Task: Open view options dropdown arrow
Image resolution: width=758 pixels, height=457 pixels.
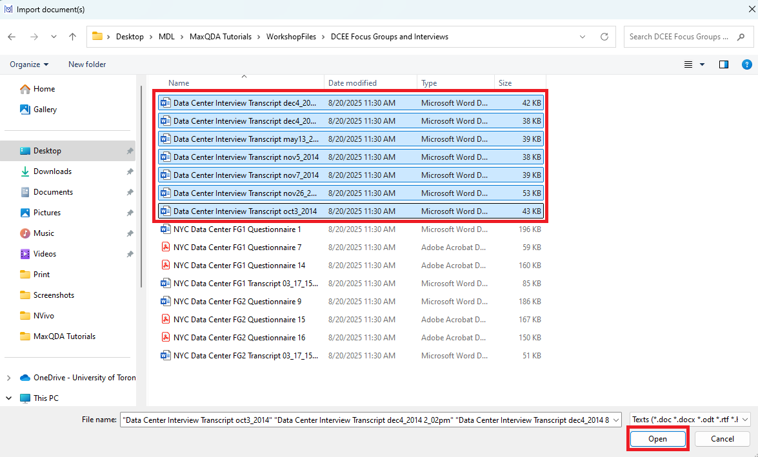Action: [x=703, y=64]
